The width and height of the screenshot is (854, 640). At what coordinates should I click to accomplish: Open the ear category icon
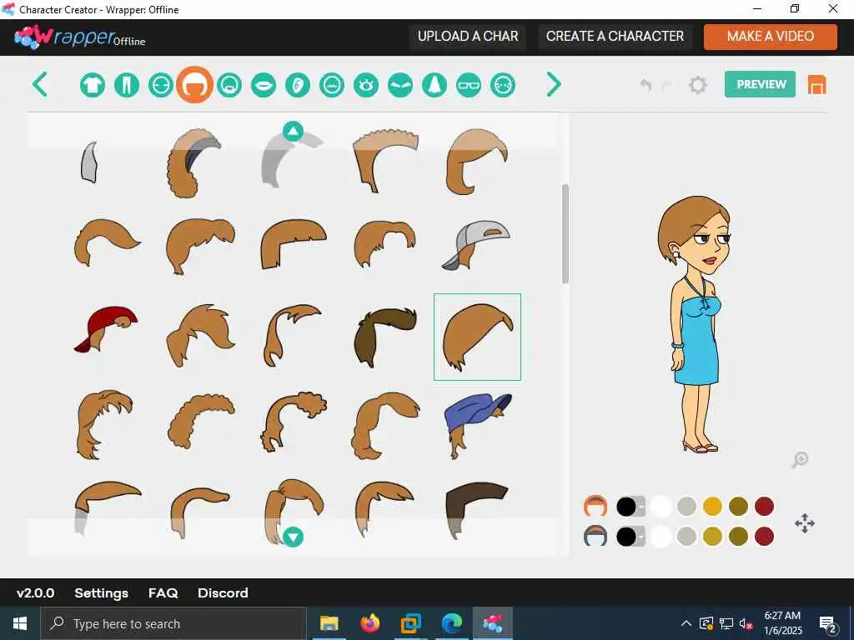coord(298,86)
